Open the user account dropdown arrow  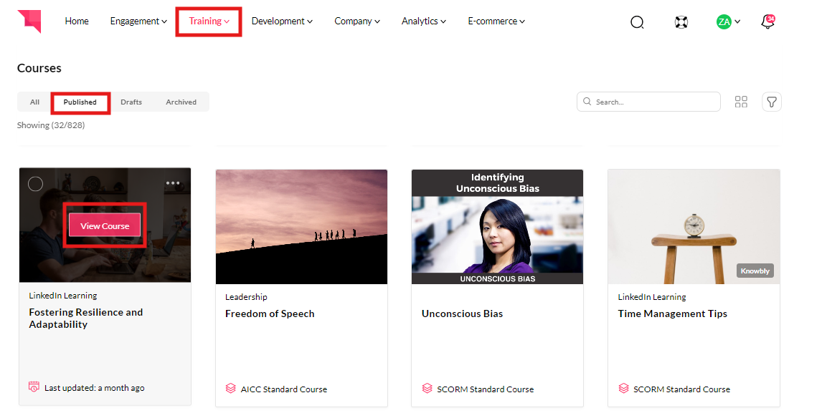737,21
